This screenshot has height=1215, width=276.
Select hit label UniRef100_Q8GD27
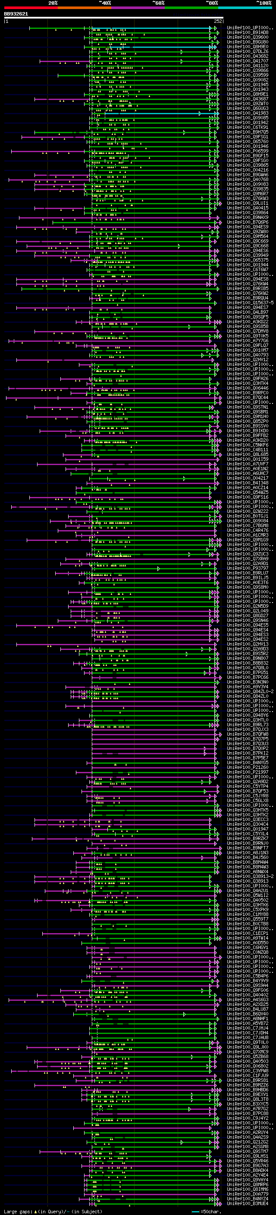tap(248, 615)
